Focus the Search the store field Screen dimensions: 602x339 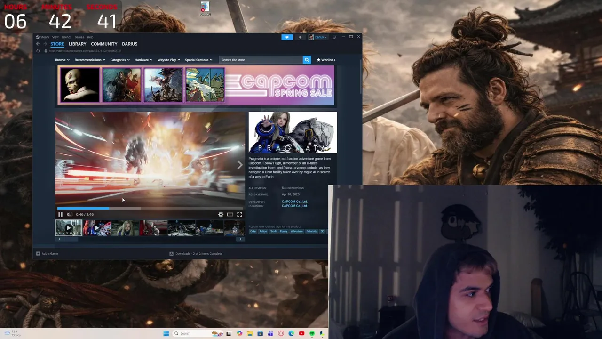261,60
